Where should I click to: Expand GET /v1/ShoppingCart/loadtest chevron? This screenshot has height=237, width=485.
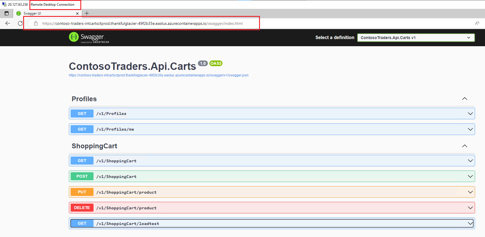point(470,223)
